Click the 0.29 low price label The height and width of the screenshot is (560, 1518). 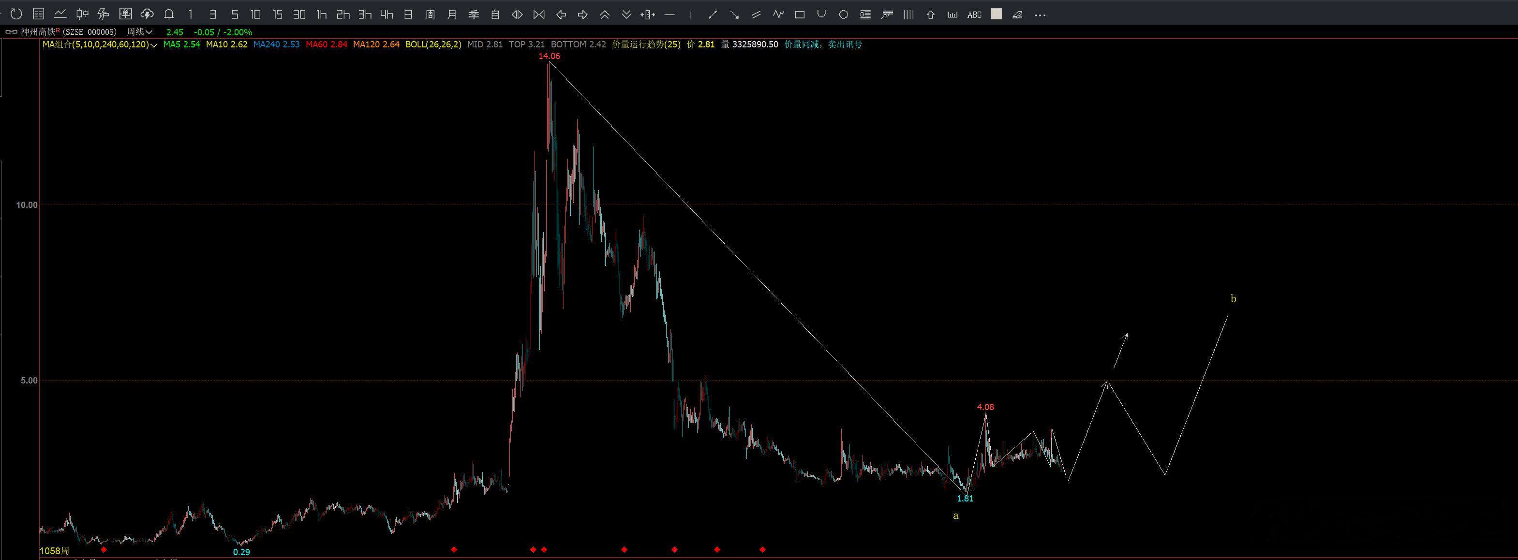(x=241, y=552)
